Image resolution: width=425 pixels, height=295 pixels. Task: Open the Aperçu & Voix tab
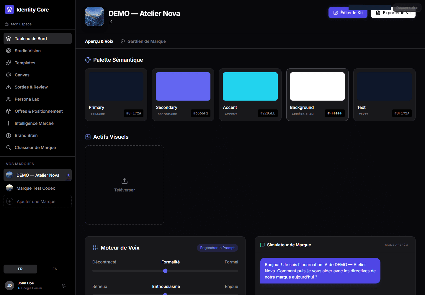point(99,41)
